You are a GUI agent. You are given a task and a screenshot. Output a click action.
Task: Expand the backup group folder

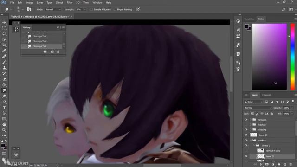pyautogui.click(x=251, y=125)
